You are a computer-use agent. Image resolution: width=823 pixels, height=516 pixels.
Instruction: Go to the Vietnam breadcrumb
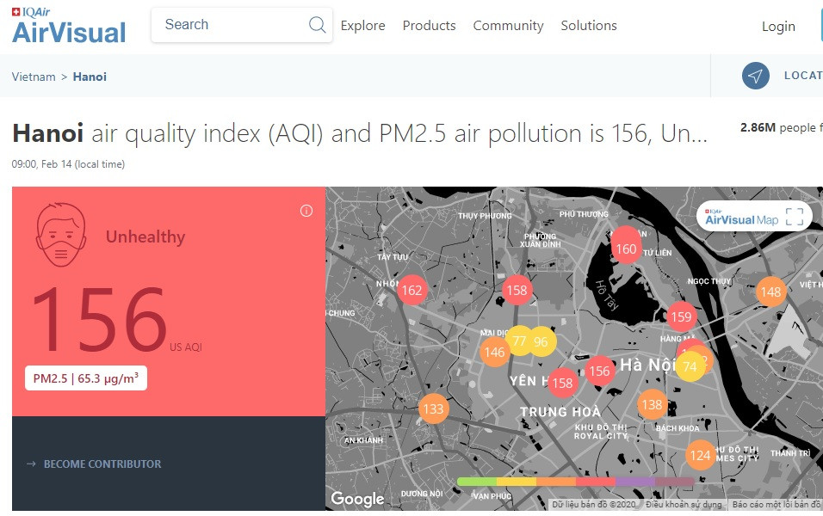[x=34, y=77]
